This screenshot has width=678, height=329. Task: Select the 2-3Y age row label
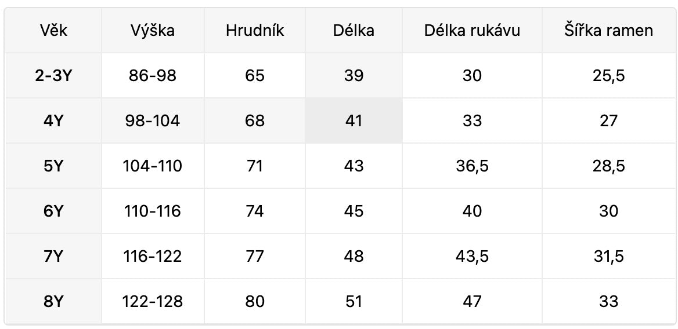point(53,75)
